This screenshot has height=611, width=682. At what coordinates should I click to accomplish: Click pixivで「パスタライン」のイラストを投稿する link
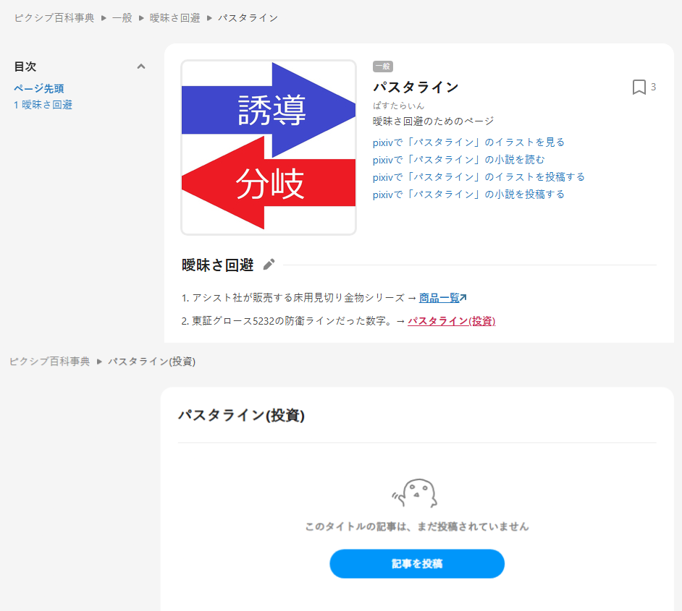(x=479, y=177)
